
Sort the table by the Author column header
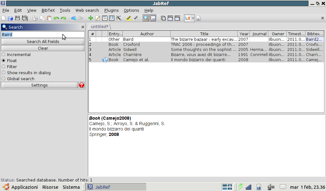point(147,34)
